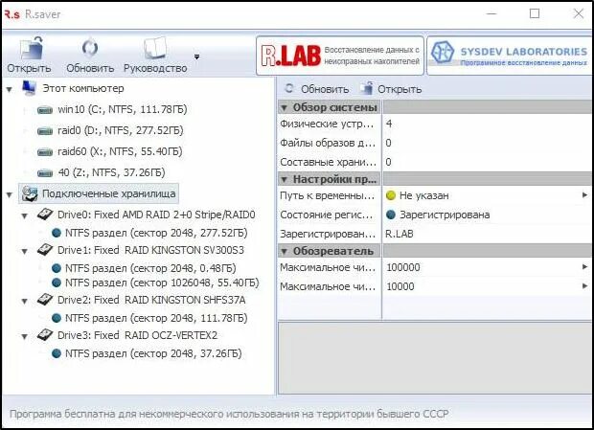Select Drive2: Fixed RAID KINGSTON SHFS37A
This screenshot has width=594, height=430.
tap(151, 300)
